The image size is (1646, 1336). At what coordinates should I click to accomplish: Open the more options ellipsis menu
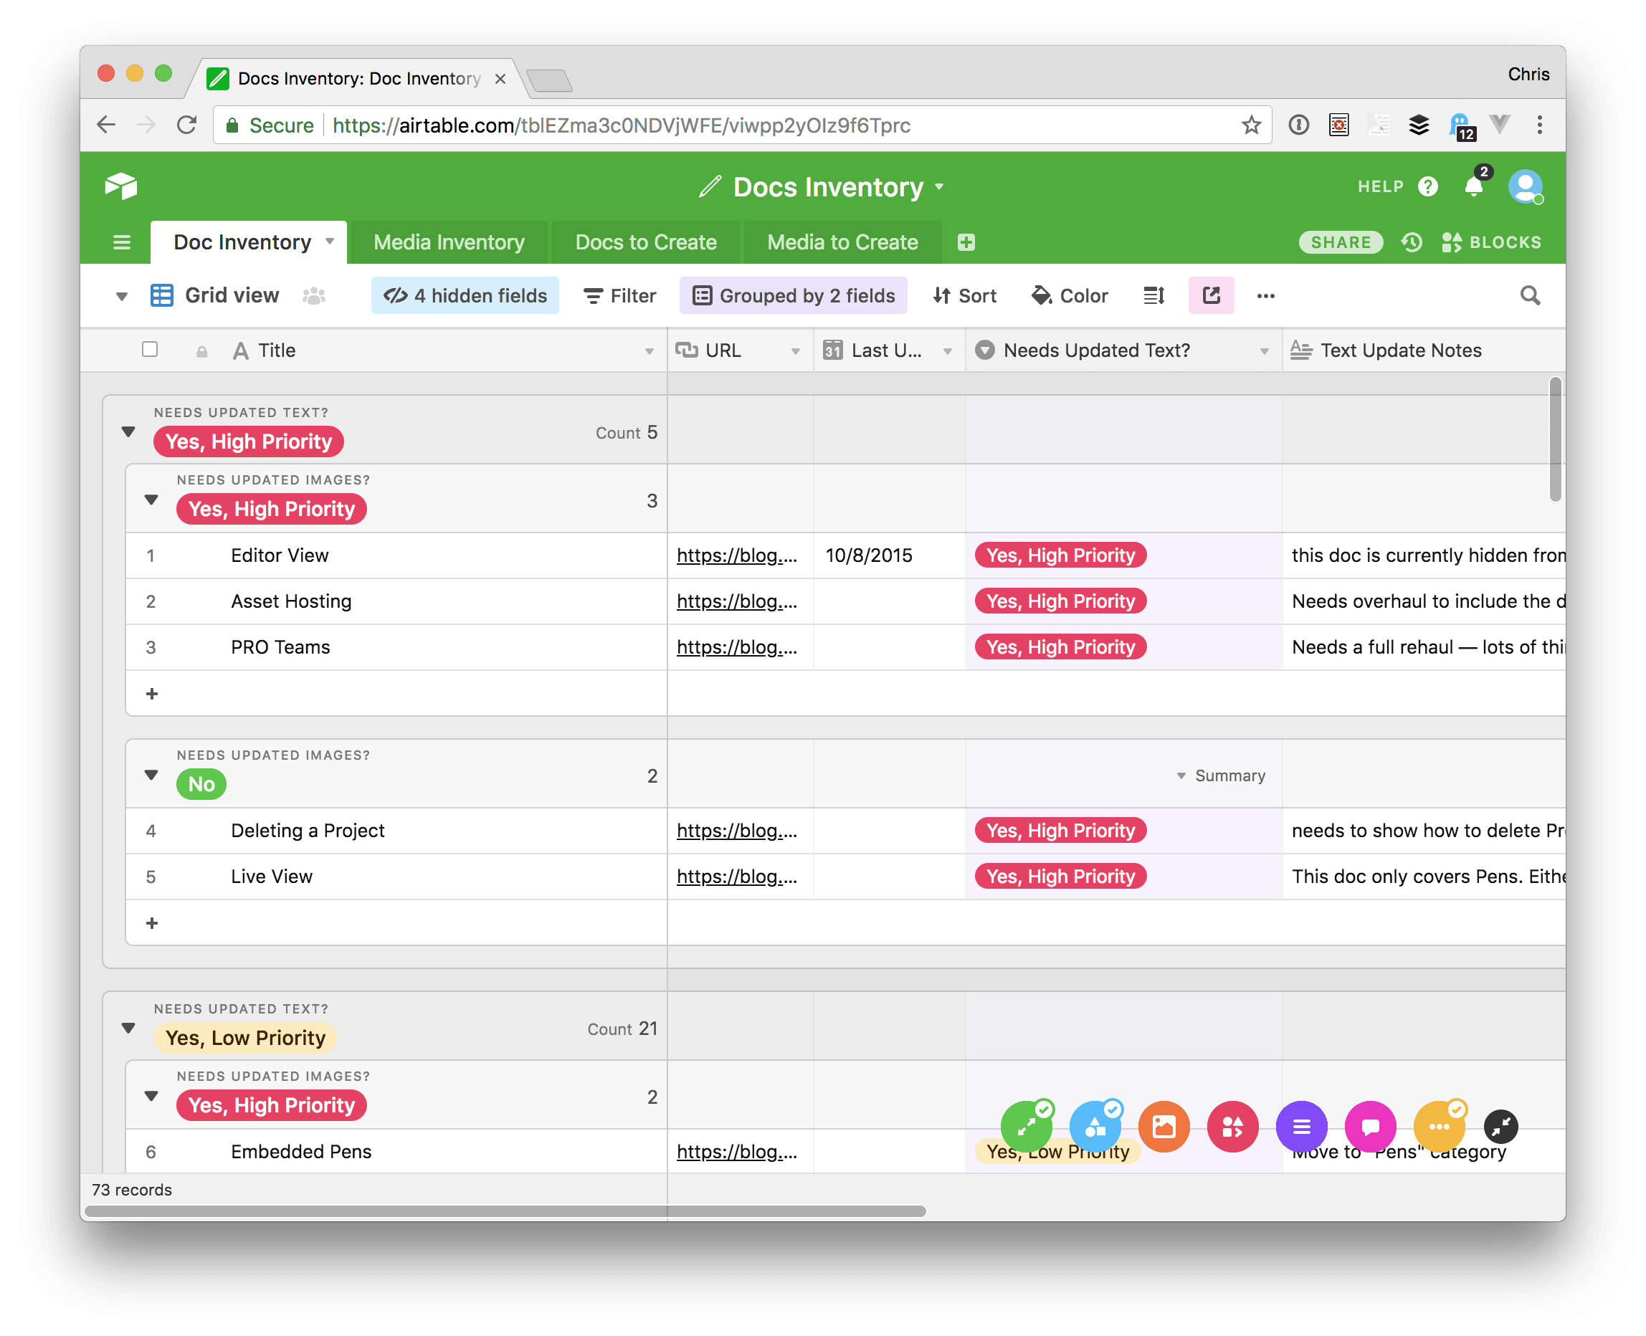point(1265,295)
